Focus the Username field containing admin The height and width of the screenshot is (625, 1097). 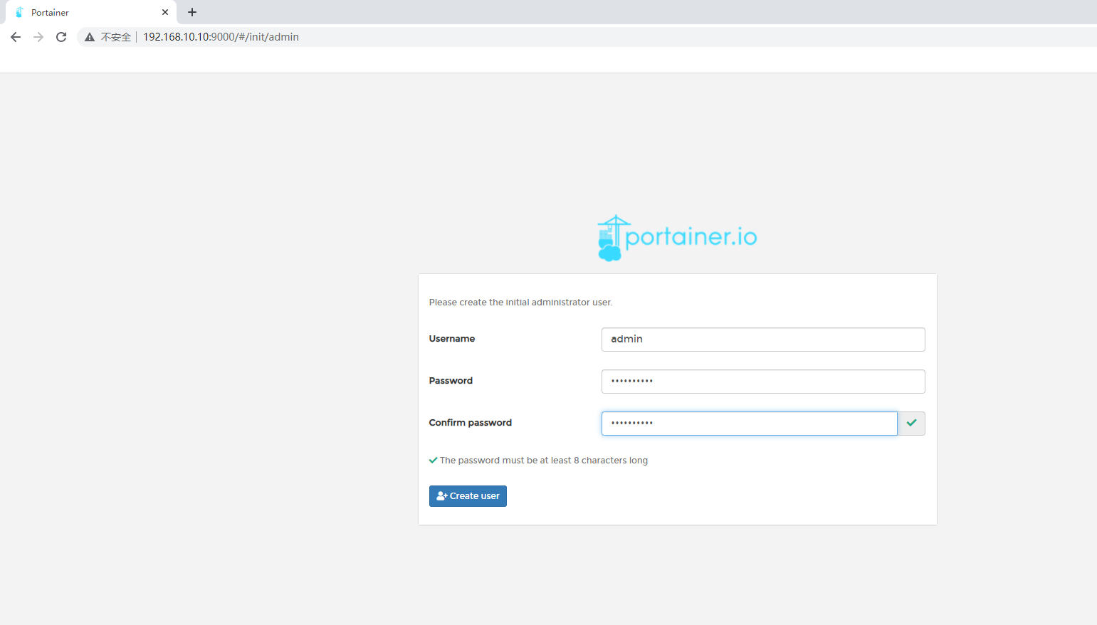762,340
